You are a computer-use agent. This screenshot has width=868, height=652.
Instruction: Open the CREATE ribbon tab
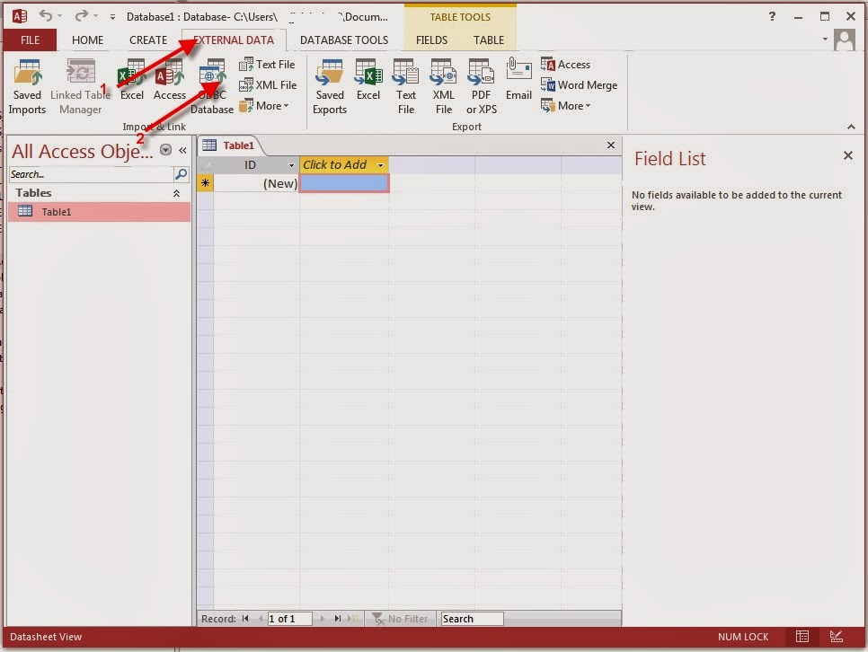pyautogui.click(x=147, y=40)
